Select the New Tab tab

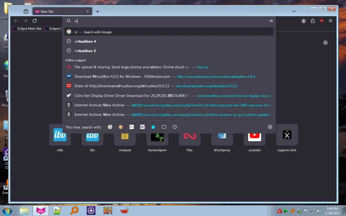[62, 11]
